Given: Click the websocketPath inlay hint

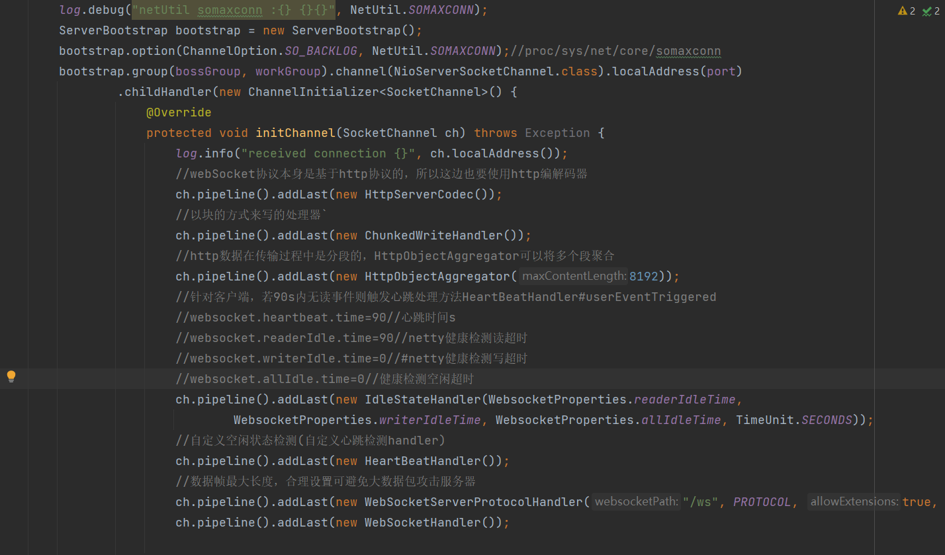Looking at the screenshot, I should click(637, 501).
